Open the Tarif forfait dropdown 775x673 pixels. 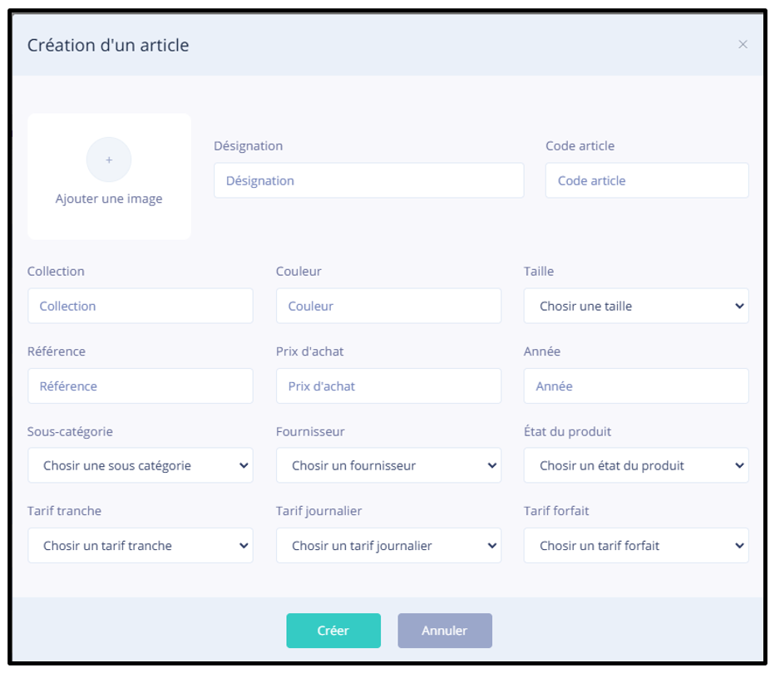(x=636, y=546)
